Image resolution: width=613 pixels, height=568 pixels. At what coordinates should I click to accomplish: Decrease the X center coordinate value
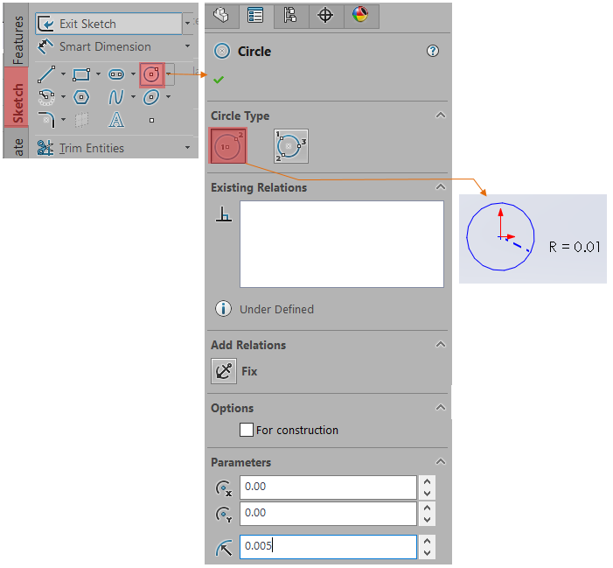pyautogui.click(x=427, y=494)
